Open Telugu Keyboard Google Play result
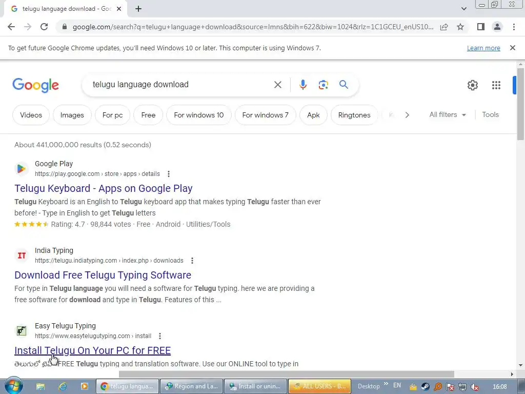Image resolution: width=525 pixels, height=394 pixels. 104,188
